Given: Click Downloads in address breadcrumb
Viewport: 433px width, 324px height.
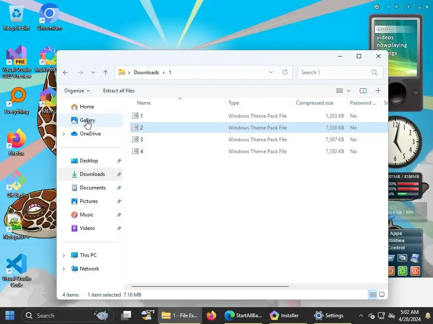Looking at the screenshot, I should coord(146,73).
